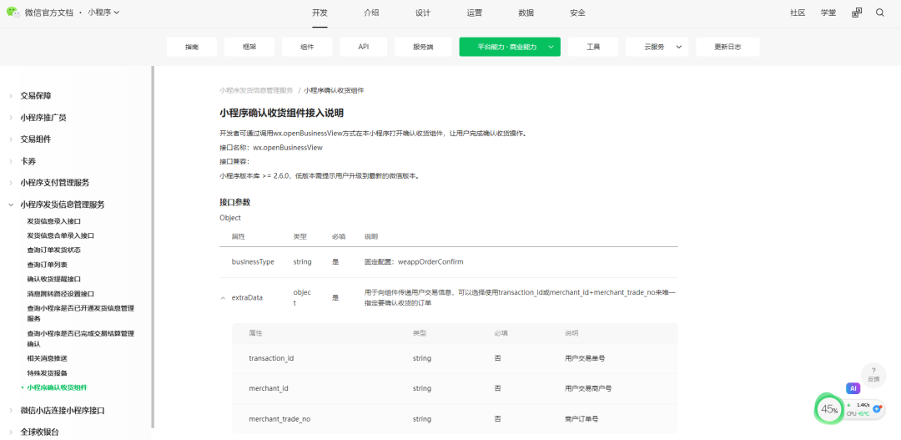The height and width of the screenshot is (440, 901).
Task: Click the CPU 45°C temperature readout
Action: pos(858,414)
